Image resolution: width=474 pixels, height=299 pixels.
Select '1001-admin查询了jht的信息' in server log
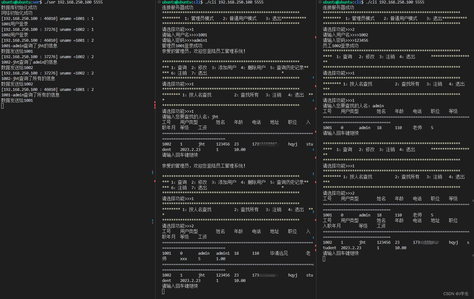click(x=29, y=46)
